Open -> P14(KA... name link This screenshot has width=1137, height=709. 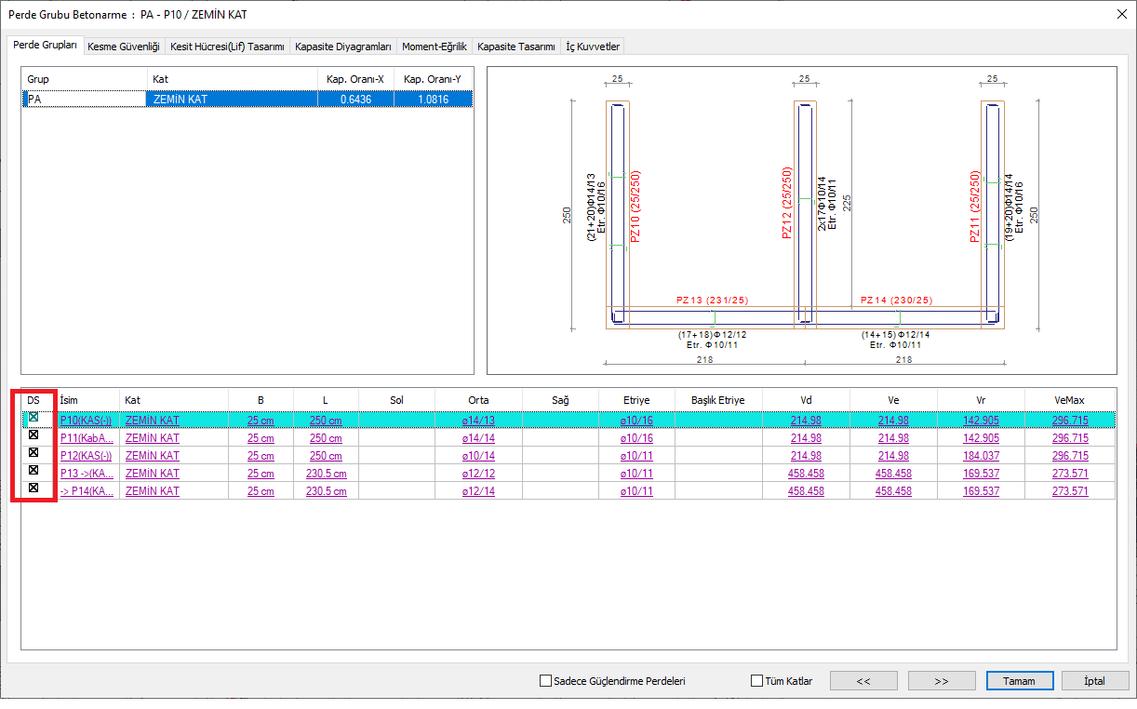[x=87, y=491]
